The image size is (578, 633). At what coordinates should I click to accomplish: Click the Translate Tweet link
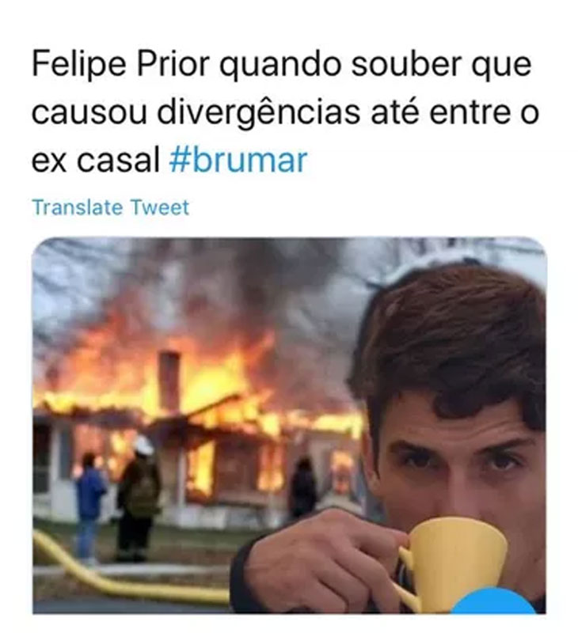[x=110, y=207]
